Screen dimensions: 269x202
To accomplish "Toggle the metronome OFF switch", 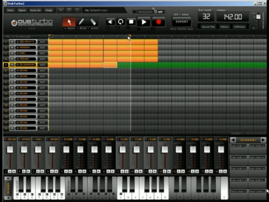I will click(x=158, y=12).
